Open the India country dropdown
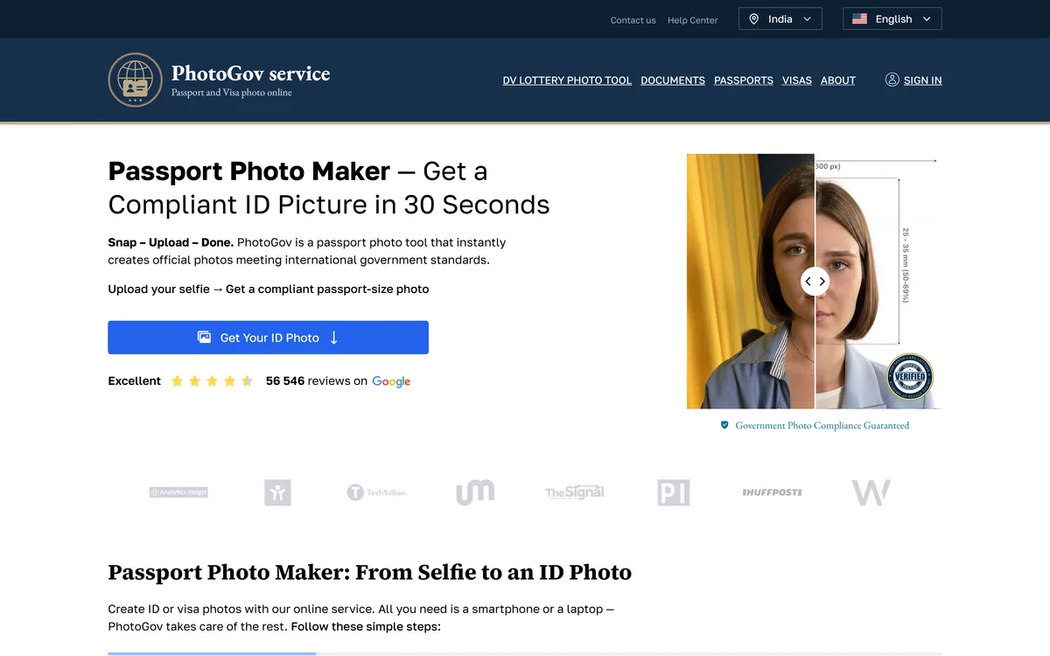 point(780,19)
